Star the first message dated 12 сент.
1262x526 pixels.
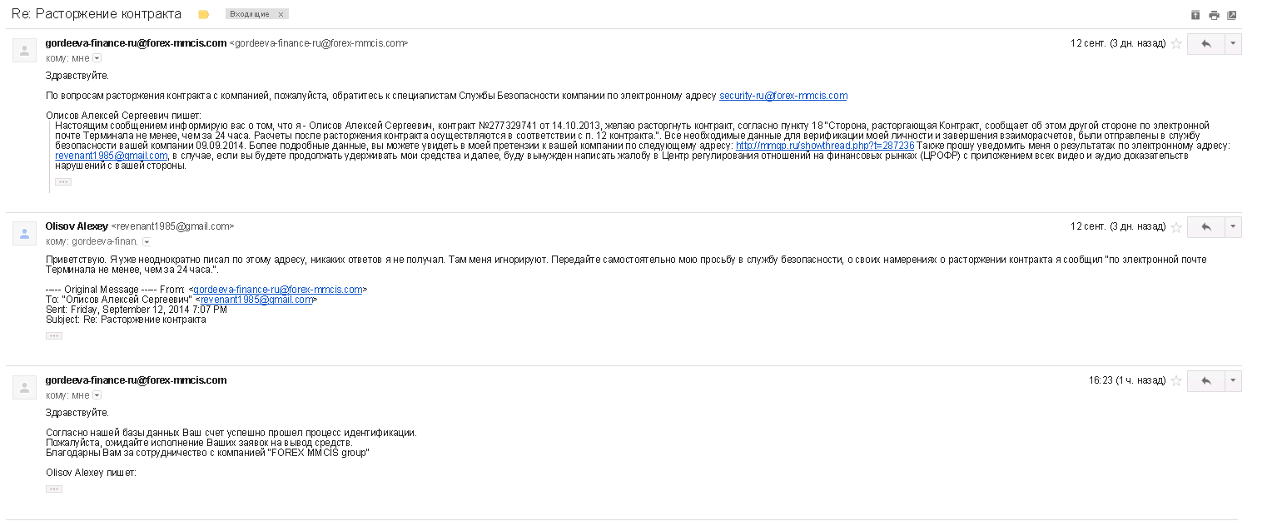tap(1176, 44)
